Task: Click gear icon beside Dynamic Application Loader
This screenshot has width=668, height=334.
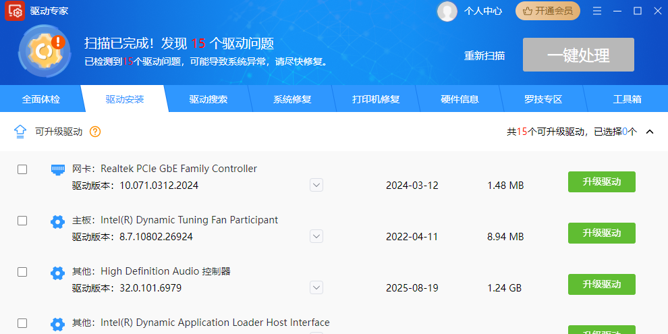Action: pos(57,324)
